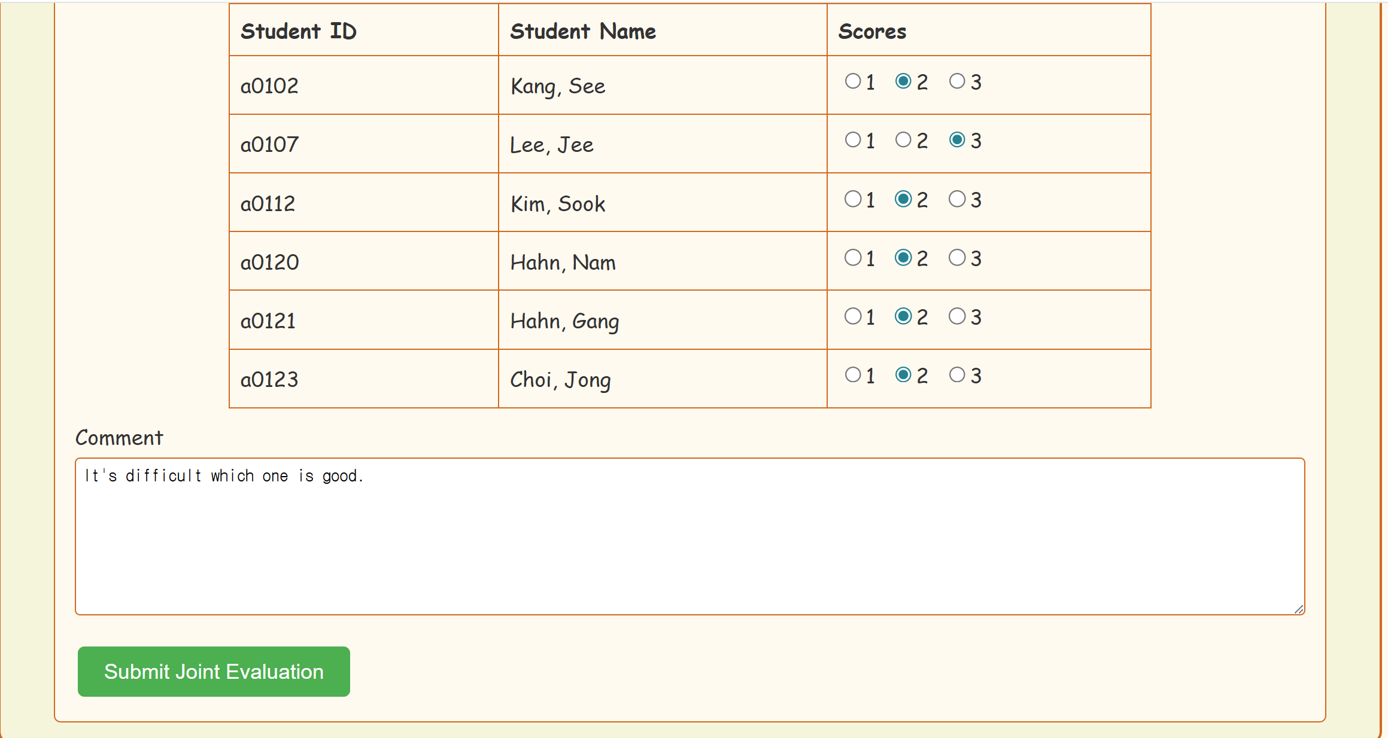This screenshot has height=738, width=1388.
Task: Click the selected score 2 for a0102
Action: point(903,81)
